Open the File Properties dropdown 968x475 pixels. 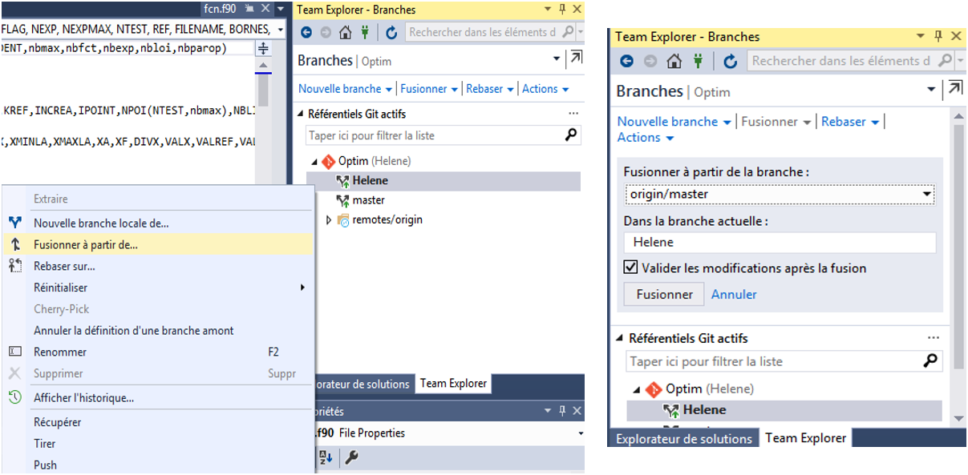[x=580, y=433]
